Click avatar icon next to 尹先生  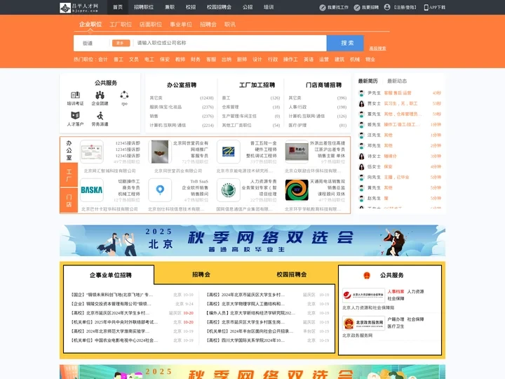(362, 93)
